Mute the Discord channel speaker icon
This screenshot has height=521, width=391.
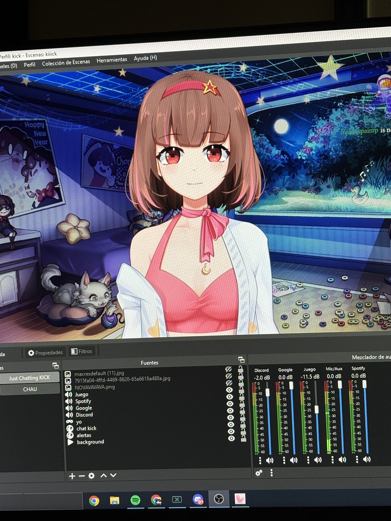(269, 460)
